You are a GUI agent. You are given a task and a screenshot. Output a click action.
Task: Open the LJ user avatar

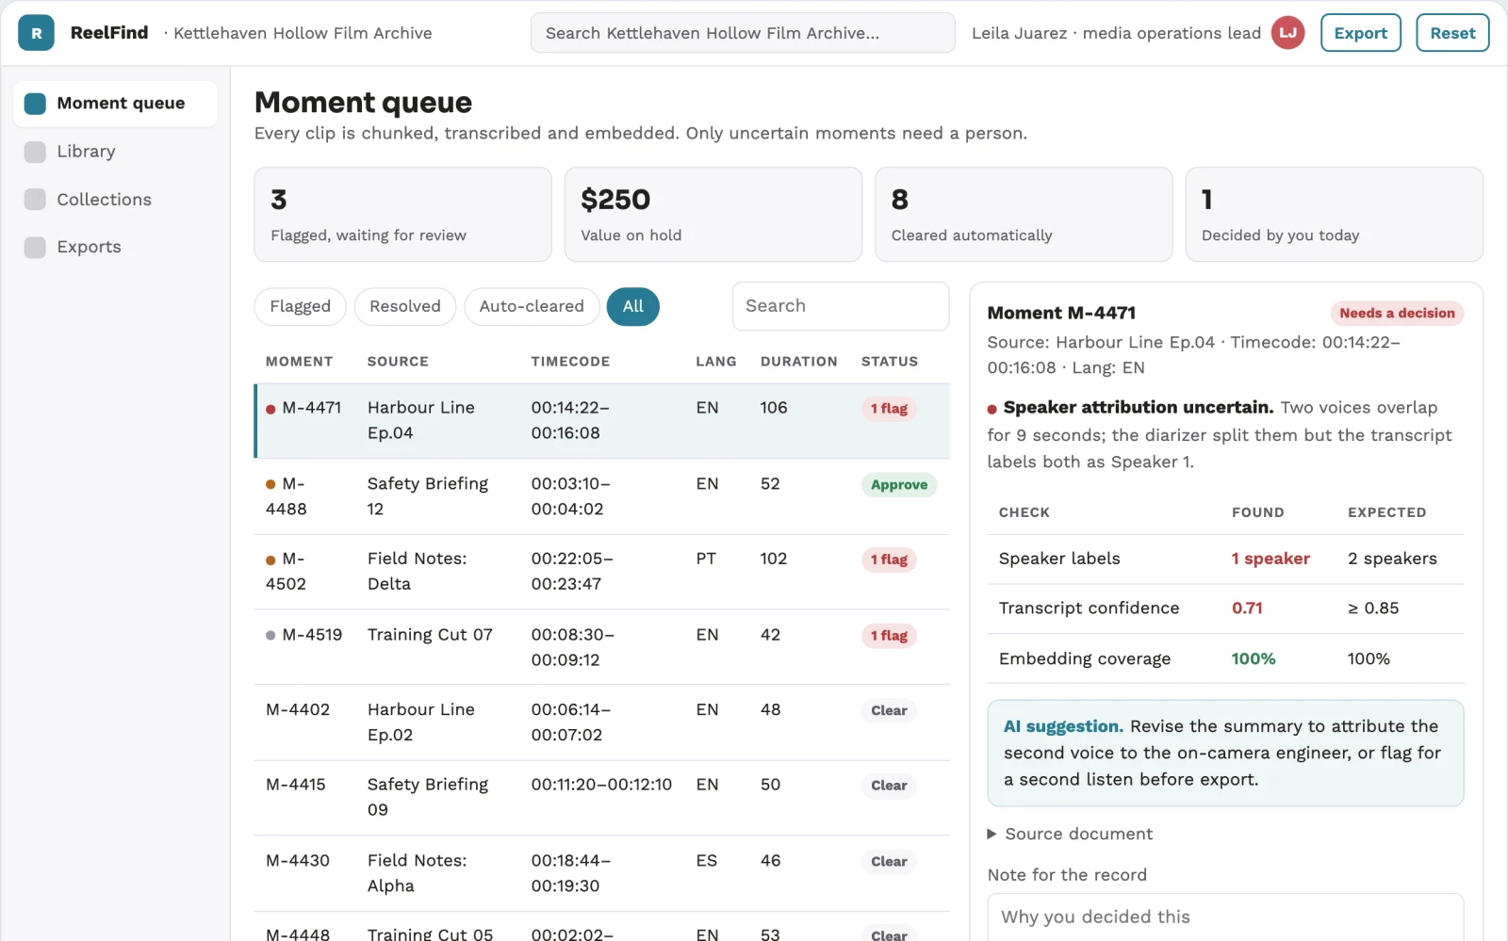click(x=1287, y=33)
